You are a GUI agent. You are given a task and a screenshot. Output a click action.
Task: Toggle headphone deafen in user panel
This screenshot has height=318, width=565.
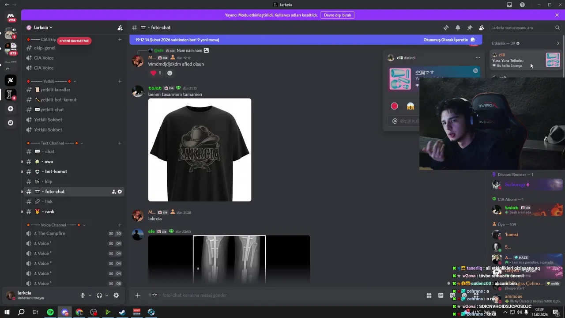tap(99, 295)
